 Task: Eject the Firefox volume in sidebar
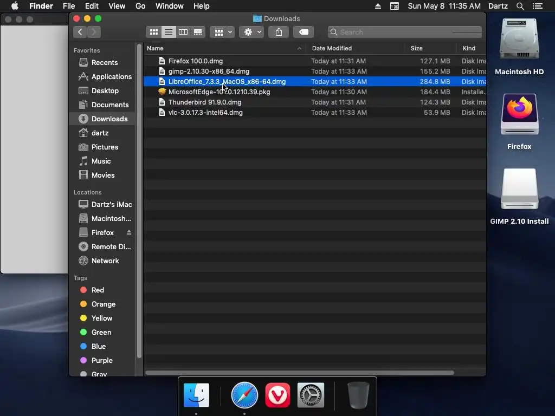pyautogui.click(x=129, y=232)
